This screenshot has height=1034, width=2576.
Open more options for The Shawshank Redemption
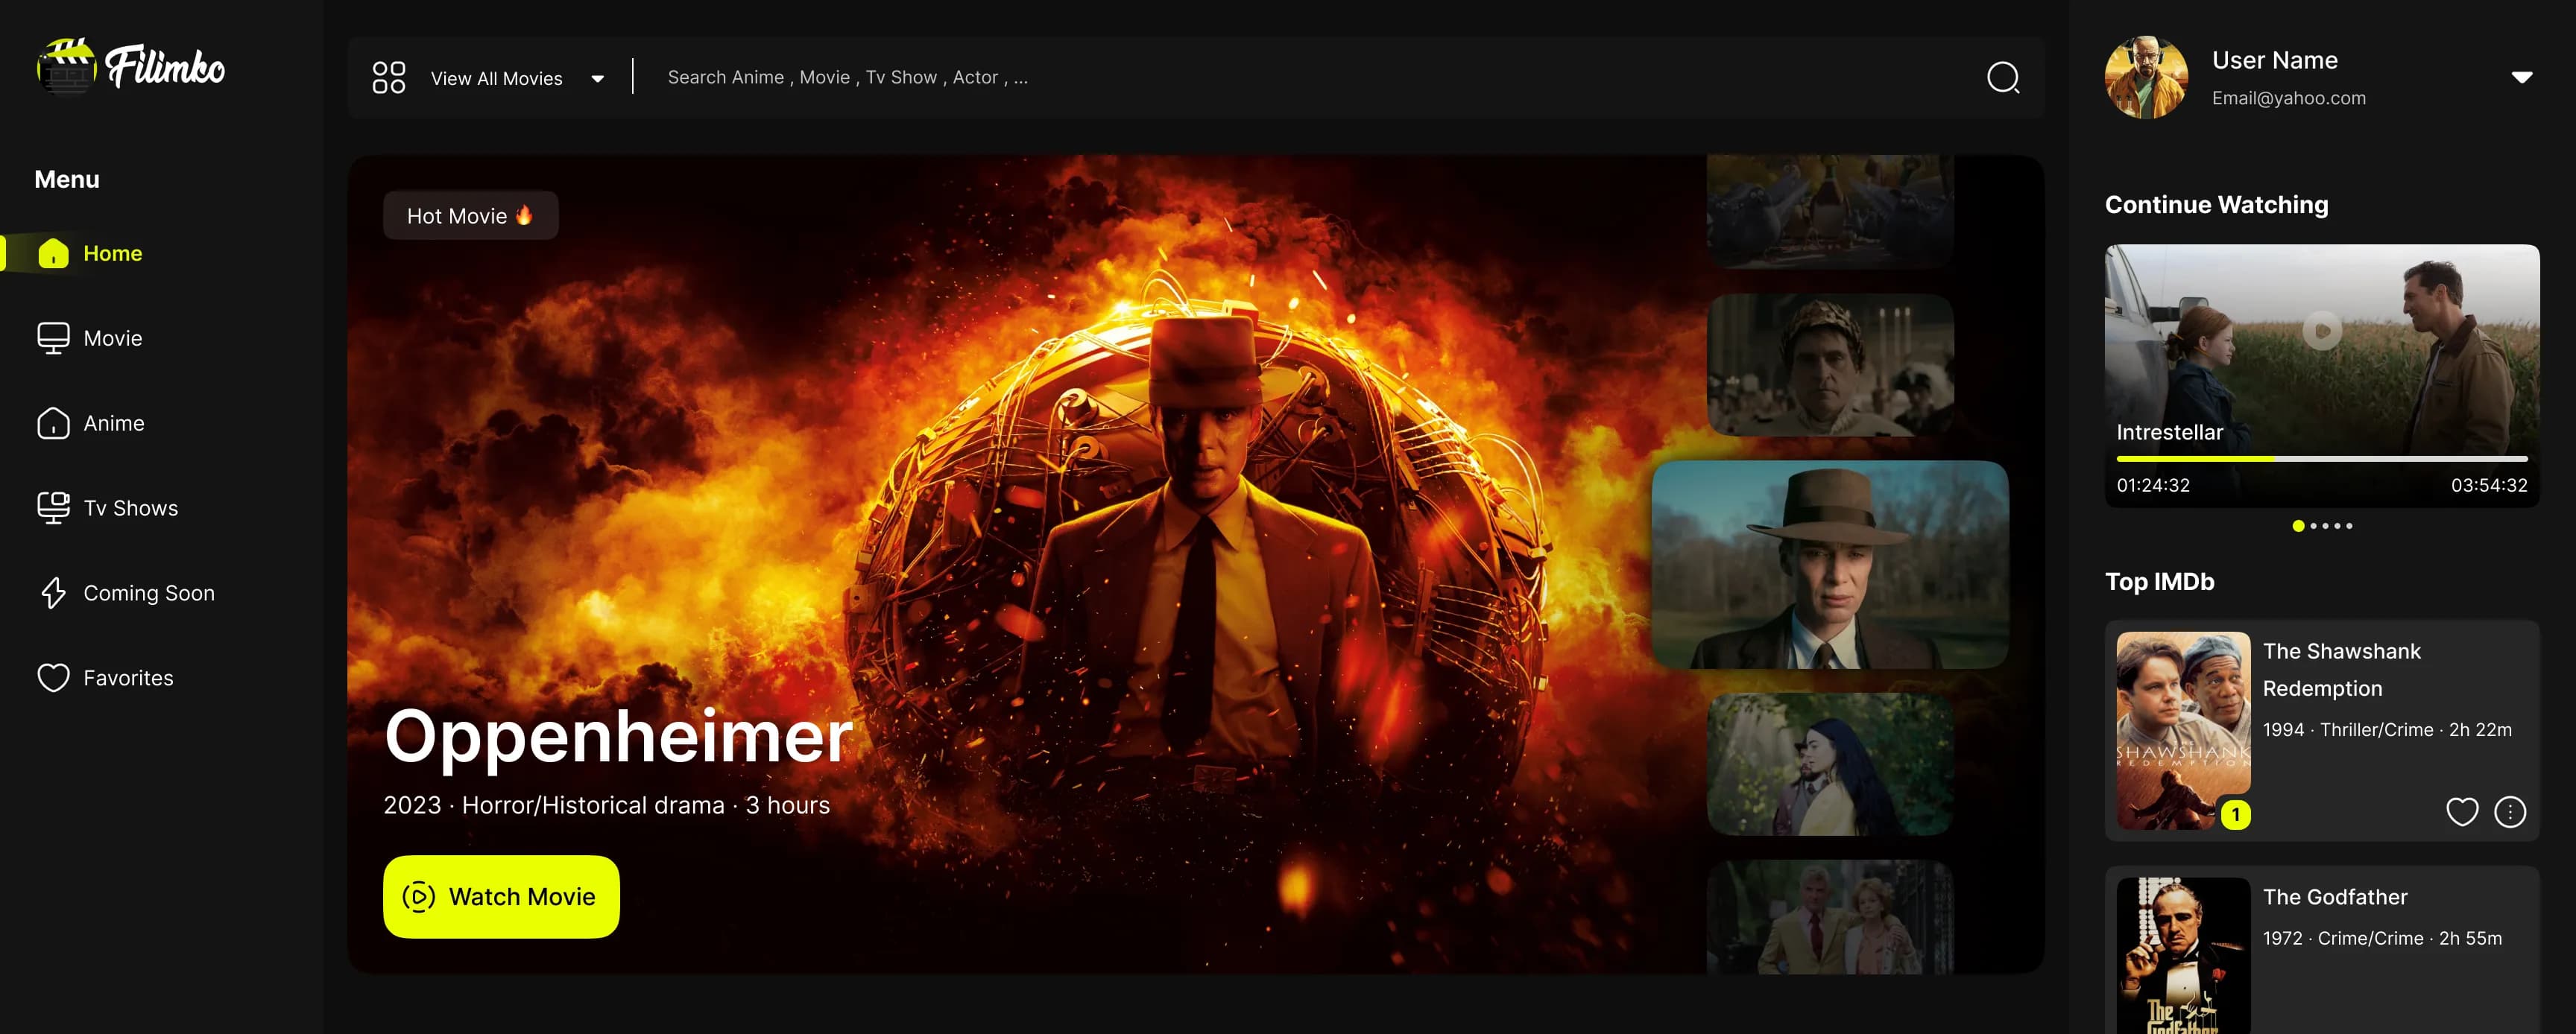(x=2510, y=812)
